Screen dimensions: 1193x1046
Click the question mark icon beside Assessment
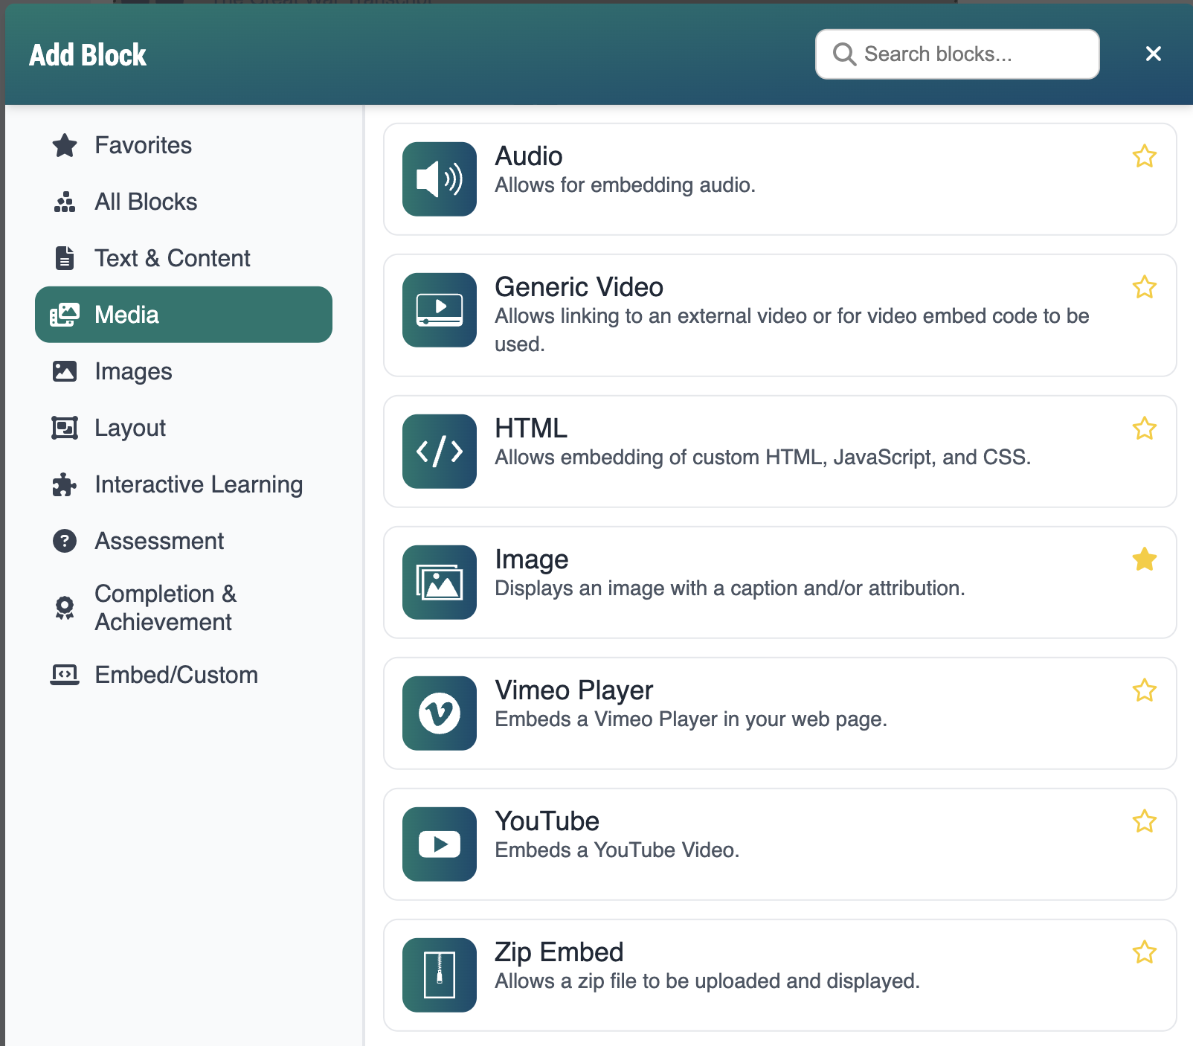click(x=65, y=541)
